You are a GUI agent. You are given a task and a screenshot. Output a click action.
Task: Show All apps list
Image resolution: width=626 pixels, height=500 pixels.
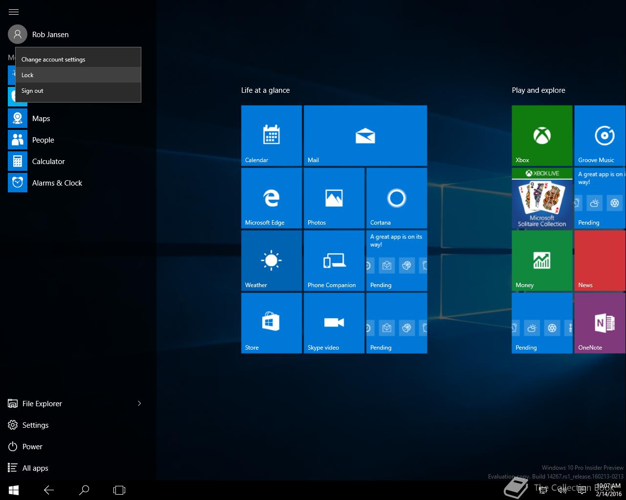coord(78,468)
